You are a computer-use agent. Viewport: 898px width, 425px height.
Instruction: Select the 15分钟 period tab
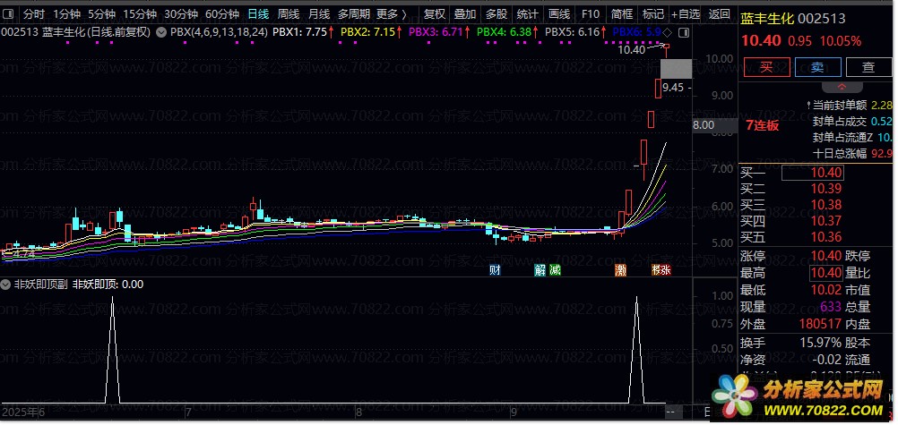click(x=141, y=14)
